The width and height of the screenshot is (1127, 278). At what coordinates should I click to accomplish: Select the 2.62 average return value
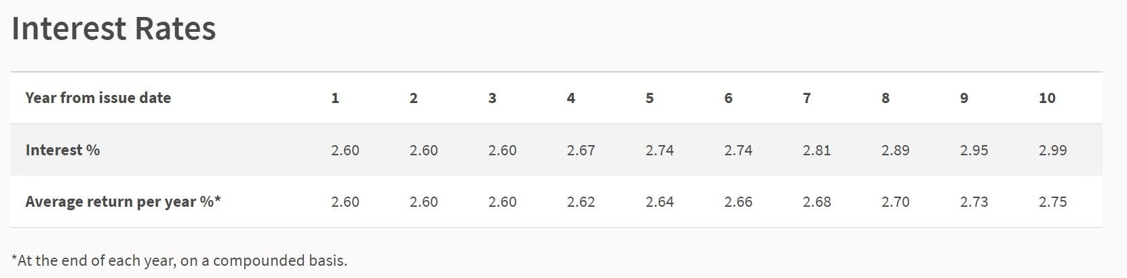tap(581, 202)
